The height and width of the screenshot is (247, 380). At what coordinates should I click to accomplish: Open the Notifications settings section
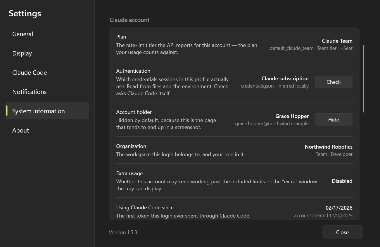point(47,92)
